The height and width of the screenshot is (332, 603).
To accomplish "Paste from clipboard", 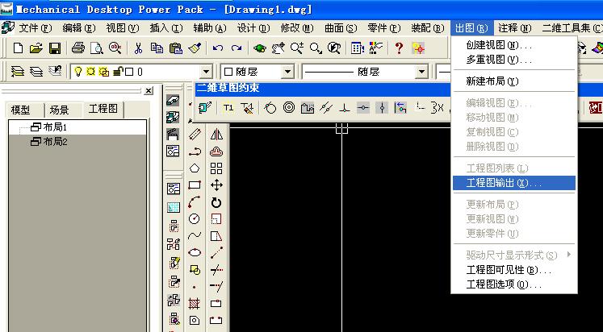I will coord(176,48).
